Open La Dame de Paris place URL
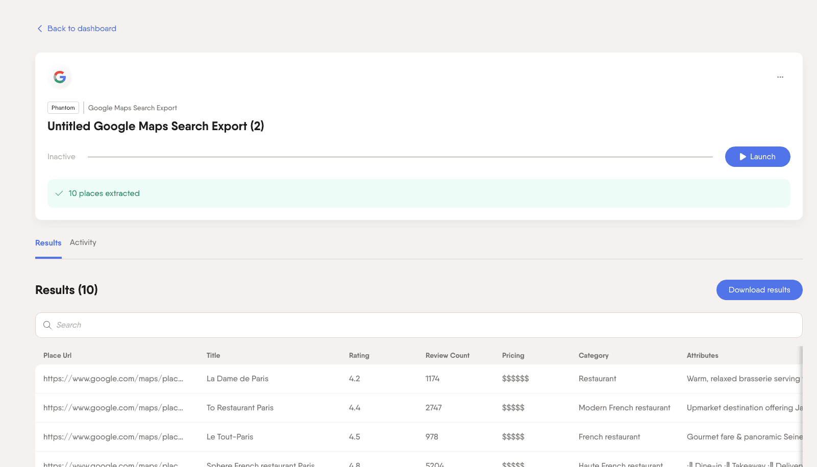Screen dimensions: 817x467 click(113, 379)
